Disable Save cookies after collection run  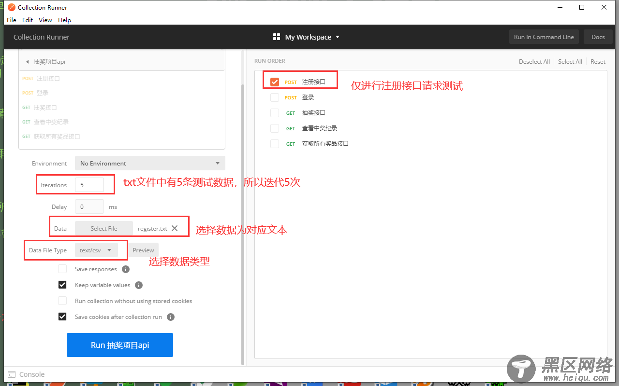[x=62, y=317]
